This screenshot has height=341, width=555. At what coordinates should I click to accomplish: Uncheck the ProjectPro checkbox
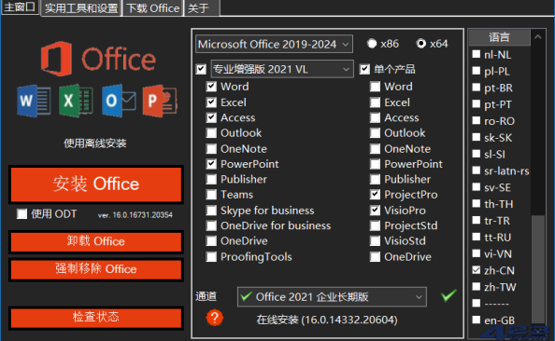pyautogui.click(x=375, y=195)
